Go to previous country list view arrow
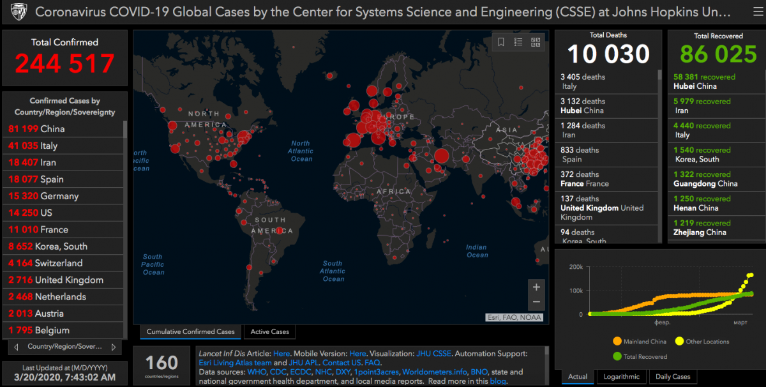Viewport: 766px width, 387px height. pyautogui.click(x=15, y=347)
